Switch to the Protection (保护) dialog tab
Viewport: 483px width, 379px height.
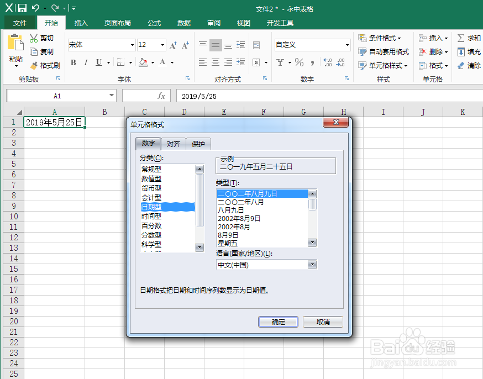[198, 144]
